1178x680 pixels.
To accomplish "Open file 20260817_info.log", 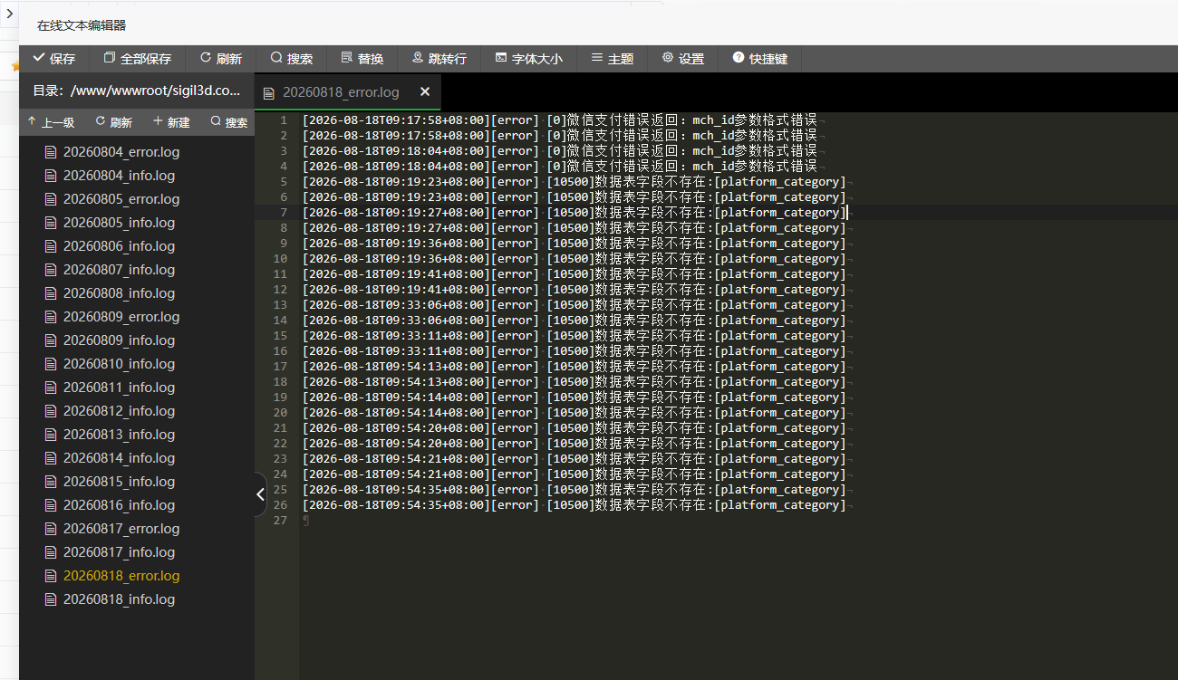I will click(119, 552).
